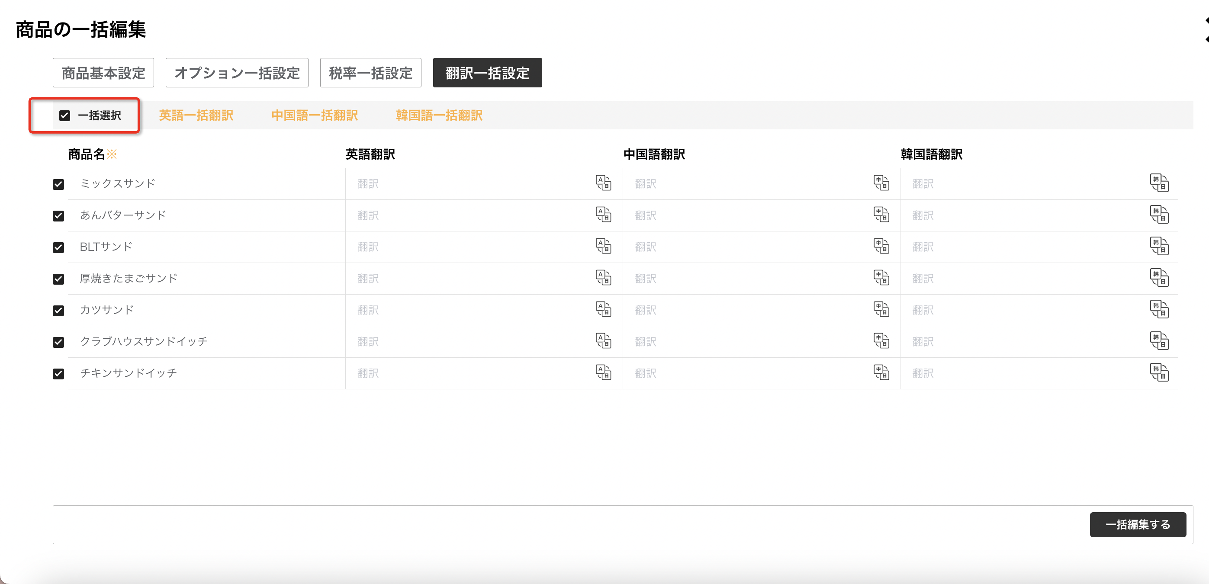Click Korean translate icon for あんバターサンド
The height and width of the screenshot is (584, 1209).
pyautogui.click(x=1159, y=215)
